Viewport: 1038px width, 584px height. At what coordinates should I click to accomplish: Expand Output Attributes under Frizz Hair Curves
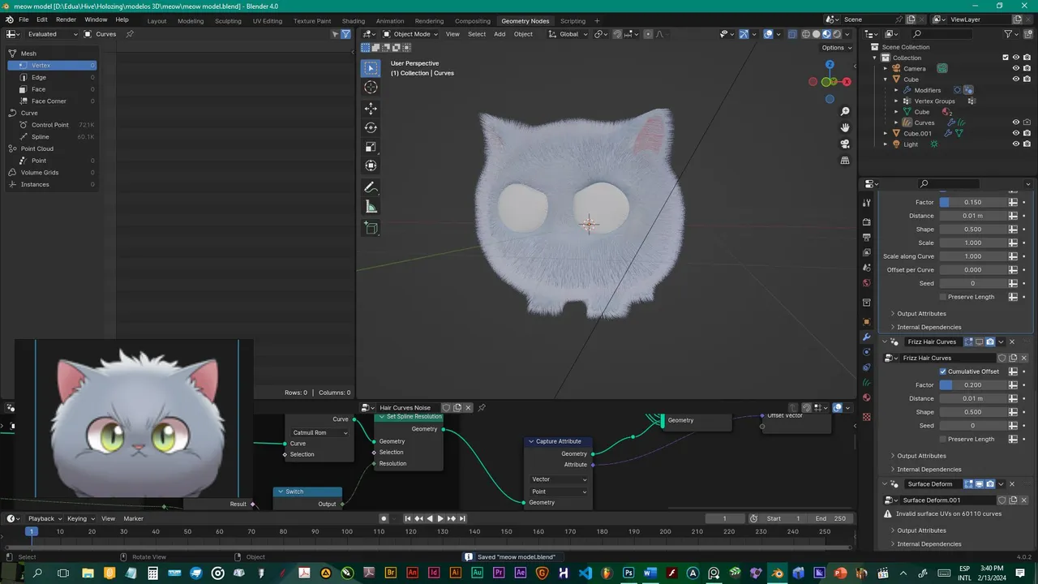pos(921,456)
